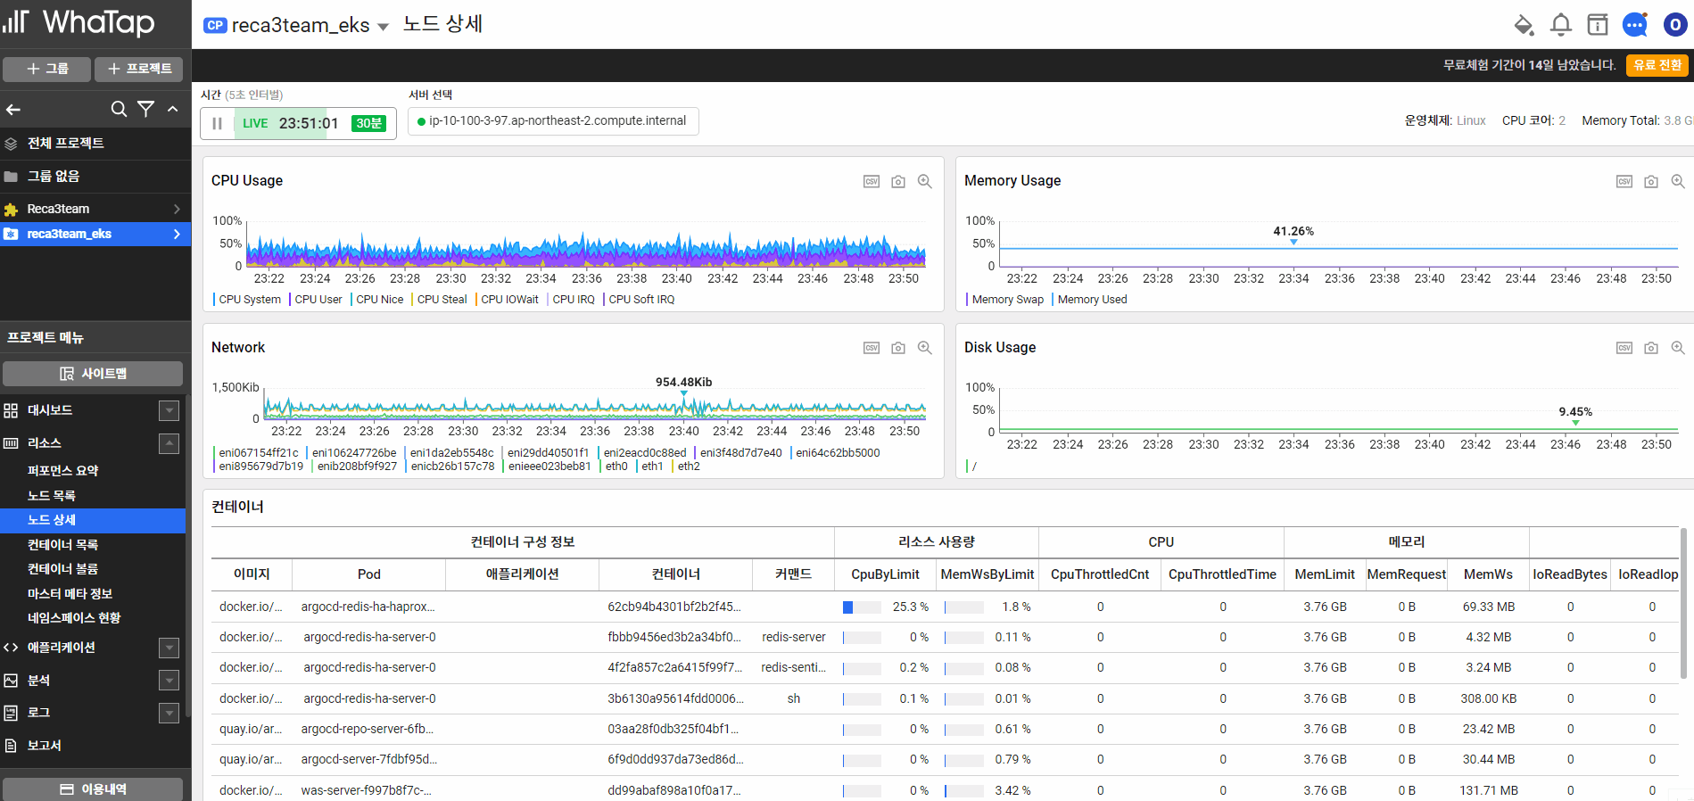The height and width of the screenshot is (801, 1694).
Task: Open the paint bucket theme icon
Action: pos(1525,25)
